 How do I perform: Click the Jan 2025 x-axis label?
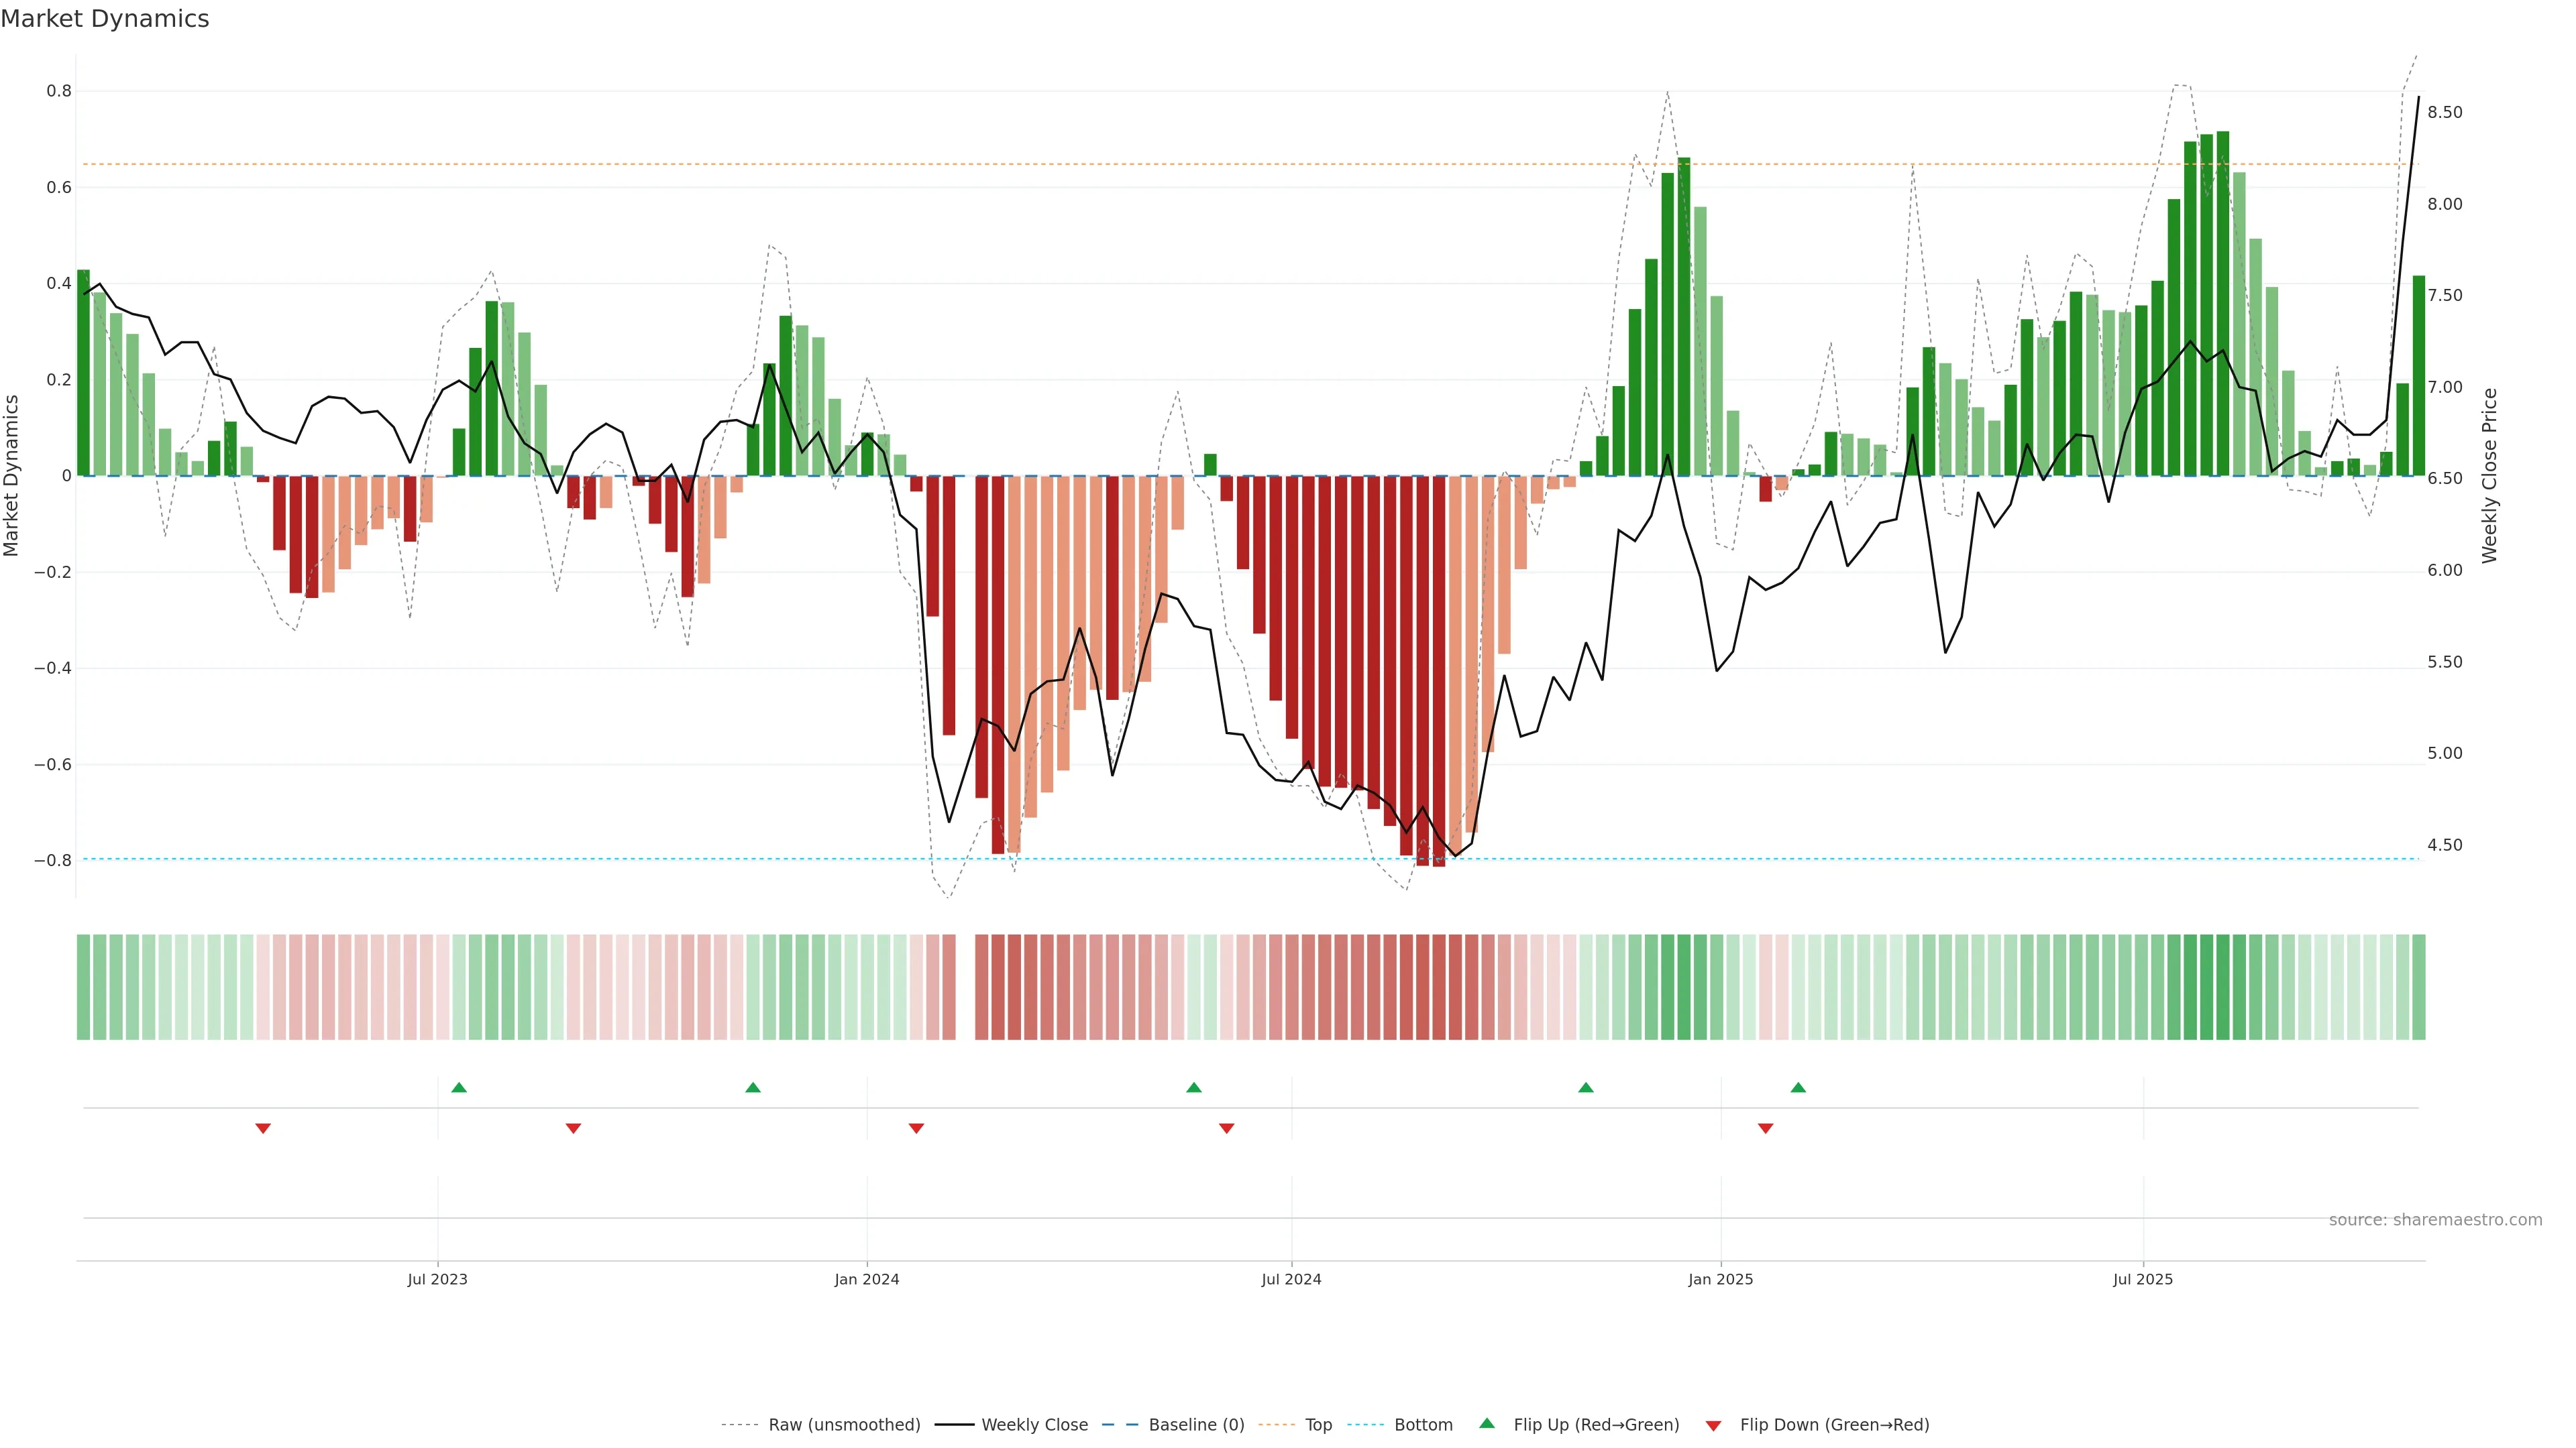coord(1720,1279)
